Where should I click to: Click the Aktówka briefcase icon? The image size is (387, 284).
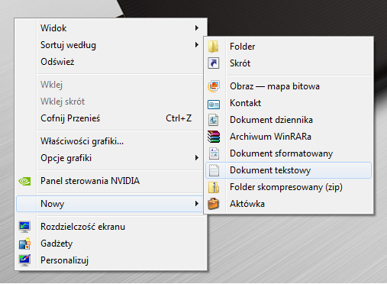tap(213, 204)
